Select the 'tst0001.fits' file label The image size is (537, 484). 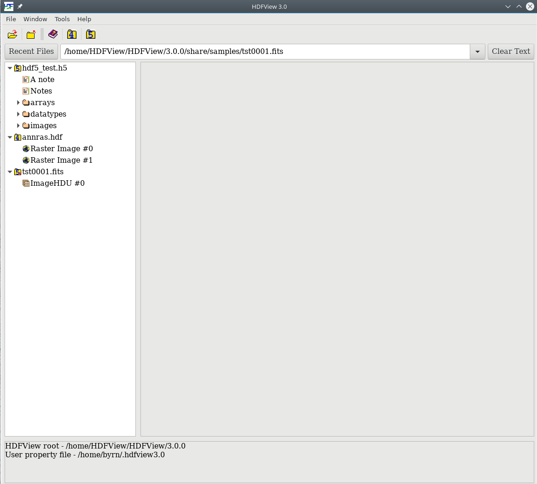pos(43,172)
